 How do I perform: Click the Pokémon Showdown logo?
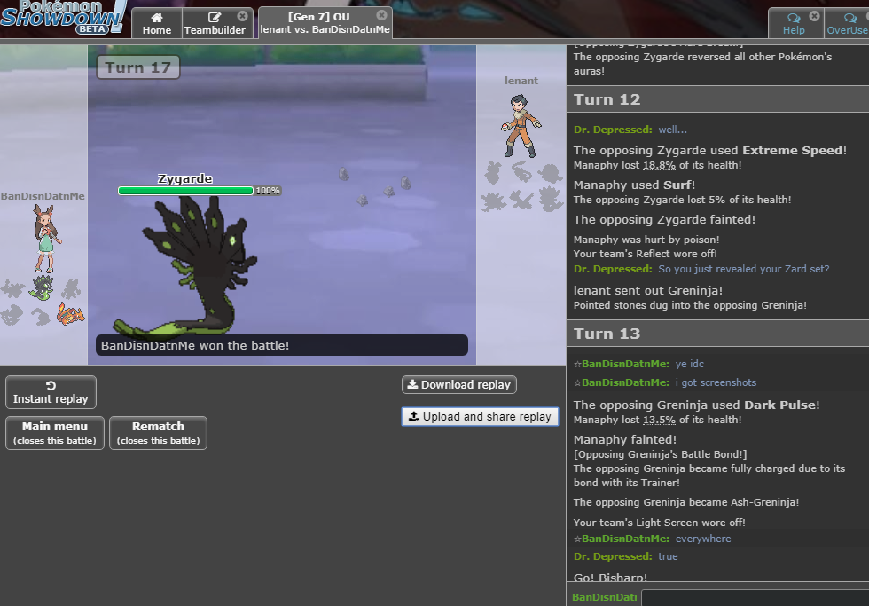pos(63,17)
